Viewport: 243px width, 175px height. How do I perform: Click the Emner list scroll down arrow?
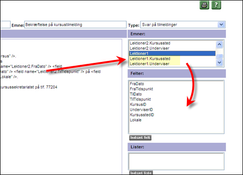click(219, 62)
